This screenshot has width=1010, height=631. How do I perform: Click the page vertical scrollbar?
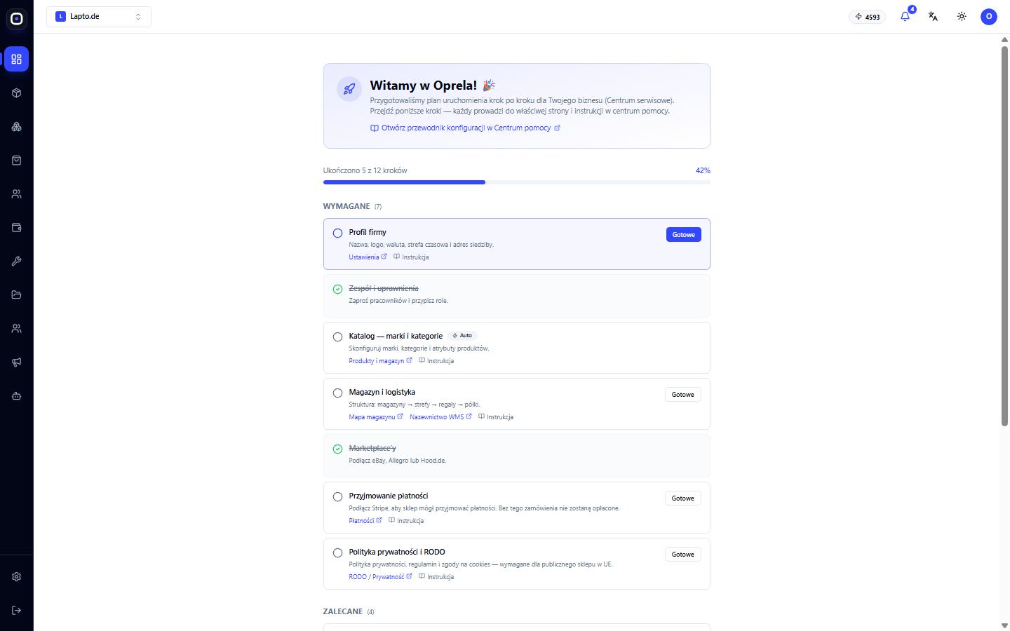point(1004,231)
